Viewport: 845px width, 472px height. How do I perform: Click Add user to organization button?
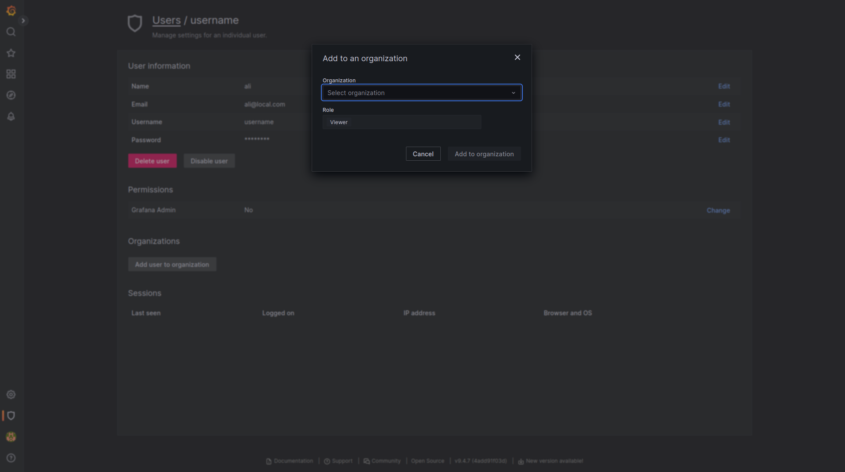[172, 265]
